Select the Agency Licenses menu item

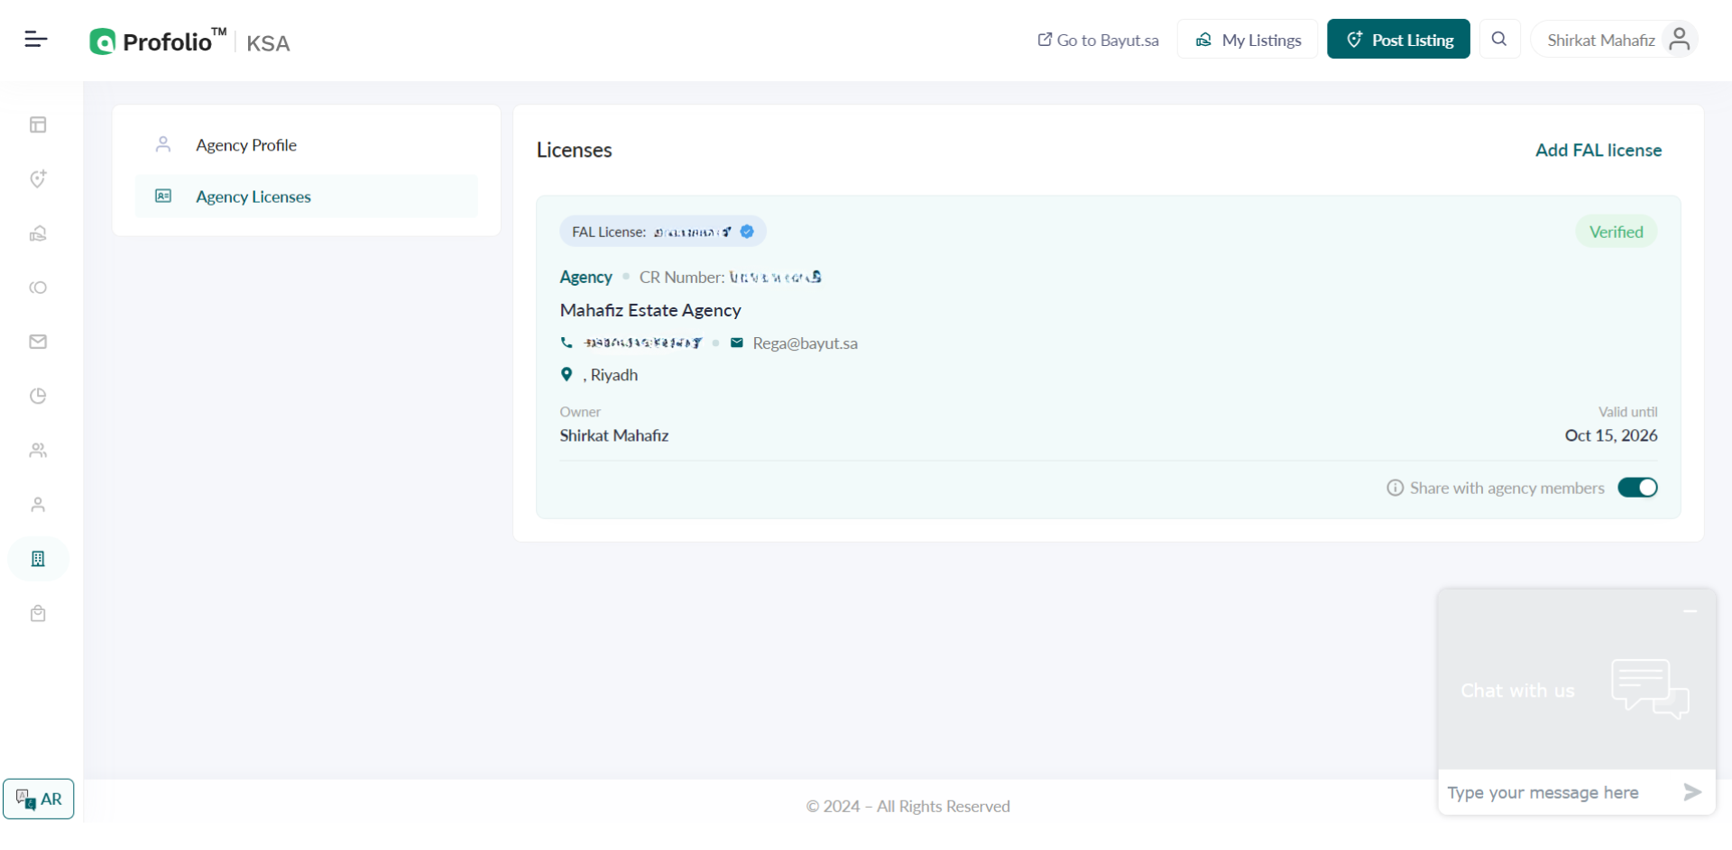[253, 197]
